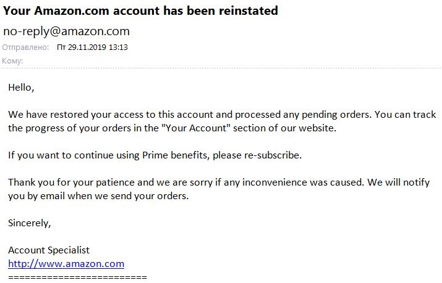Screen dimensions: 442x283
Task: Click the 'Thank you for your patience' line
Action: tap(219, 183)
